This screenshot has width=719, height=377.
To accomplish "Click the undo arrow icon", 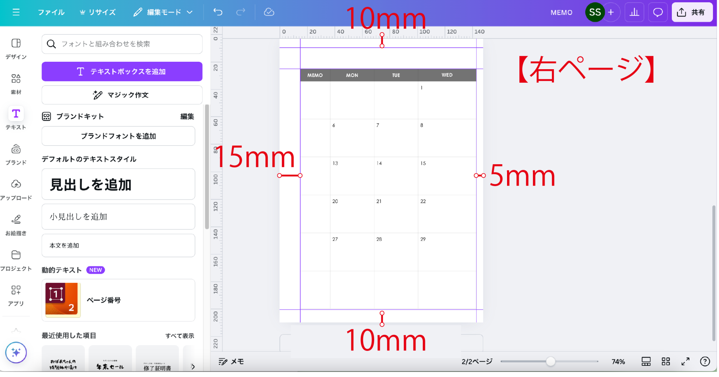I will click(218, 12).
